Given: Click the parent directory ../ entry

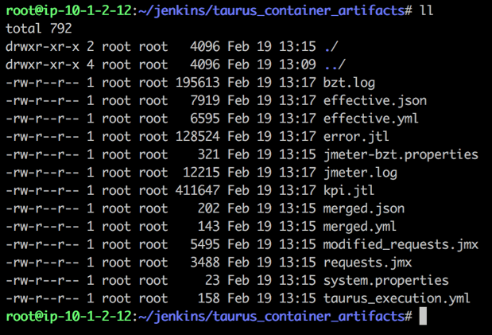Looking at the screenshot, I should pyautogui.click(x=335, y=64).
